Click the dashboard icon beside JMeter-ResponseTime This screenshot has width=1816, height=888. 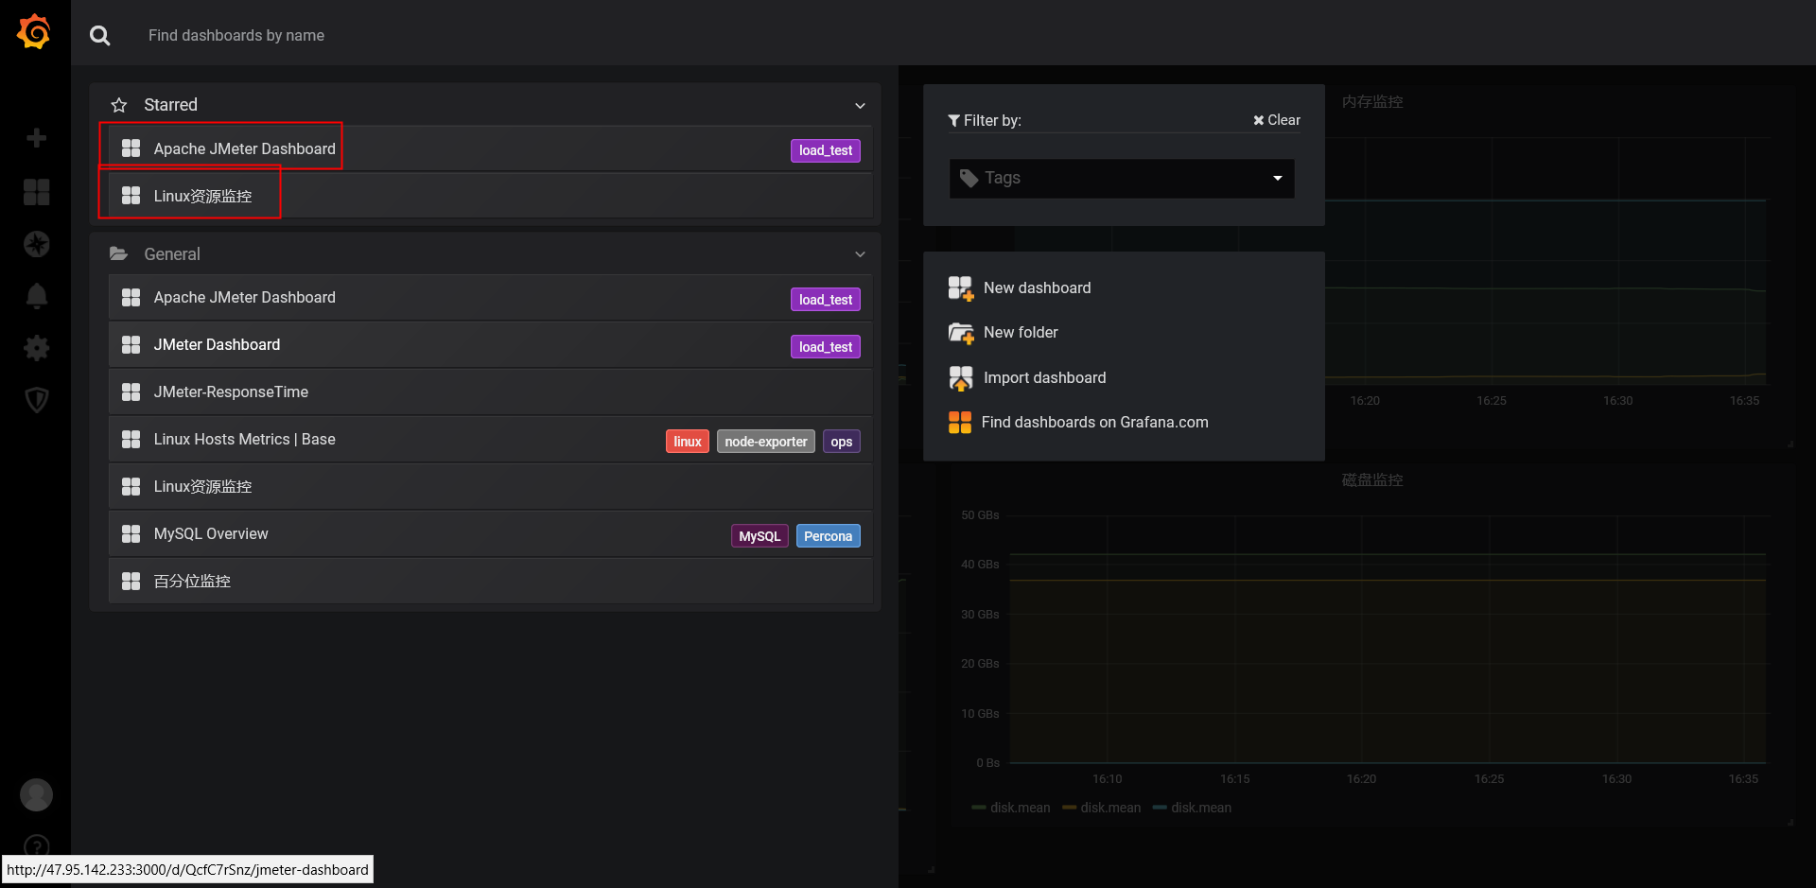pyautogui.click(x=131, y=392)
